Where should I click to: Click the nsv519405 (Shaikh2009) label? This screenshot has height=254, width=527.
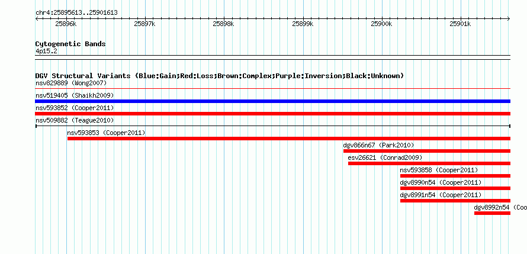tap(75, 95)
